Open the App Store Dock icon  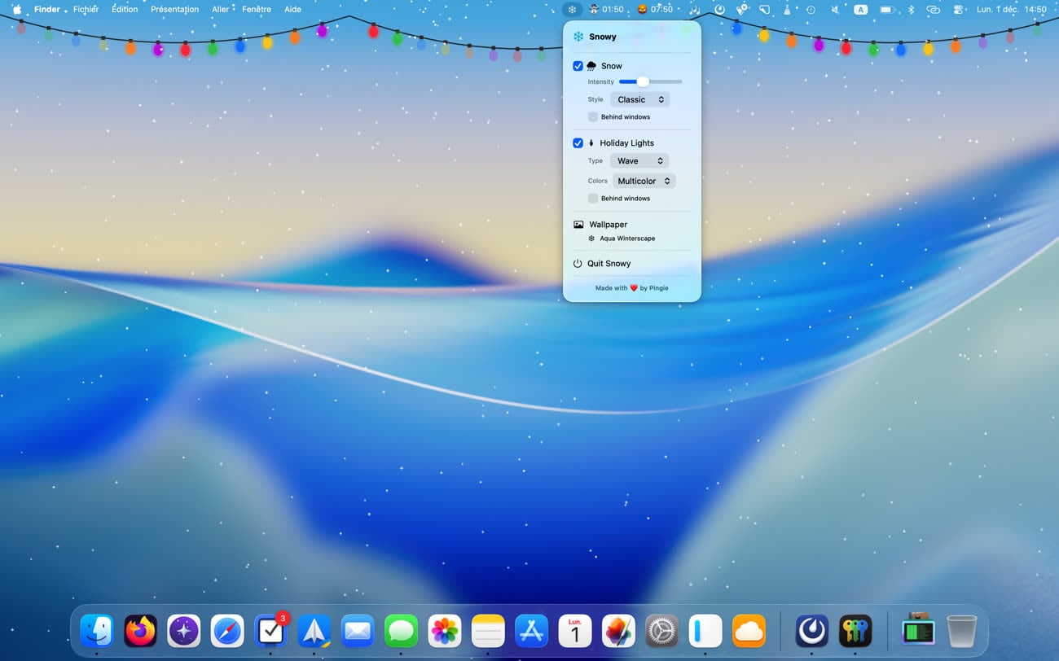(531, 631)
